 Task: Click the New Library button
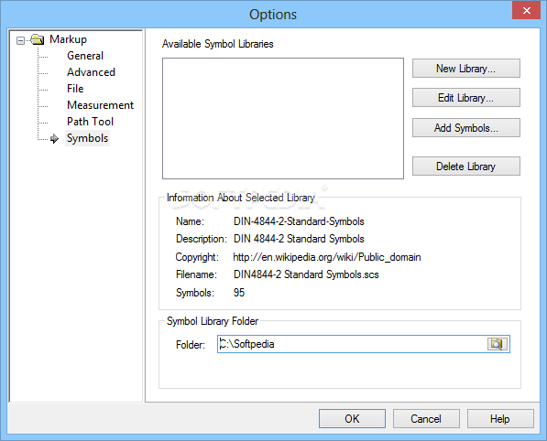point(466,69)
